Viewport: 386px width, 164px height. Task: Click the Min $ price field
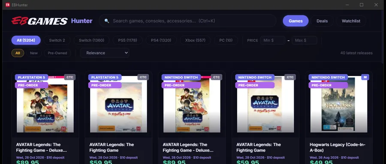point(272,40)
